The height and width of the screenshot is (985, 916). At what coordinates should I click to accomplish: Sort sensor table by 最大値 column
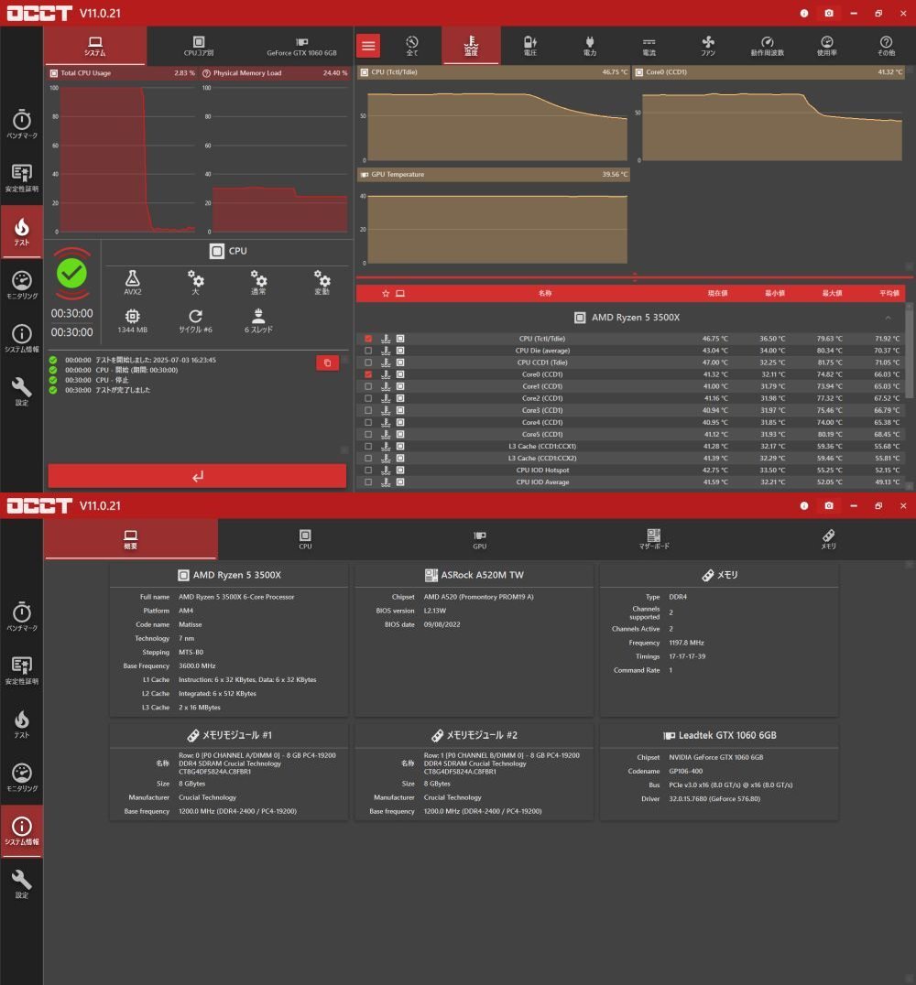point(832,293)
